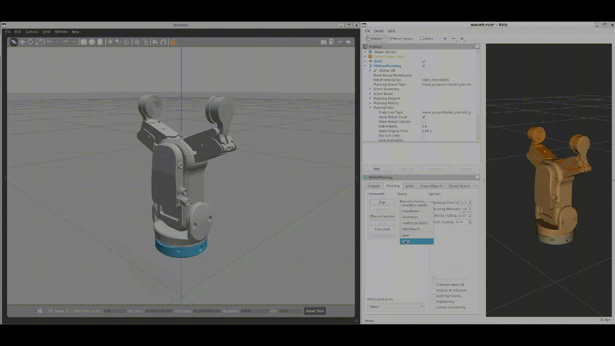This screenshot has height=346, width=615.
Task: Select the arrow selection mode in Gazebo toolbar
Action: (13, 42)
